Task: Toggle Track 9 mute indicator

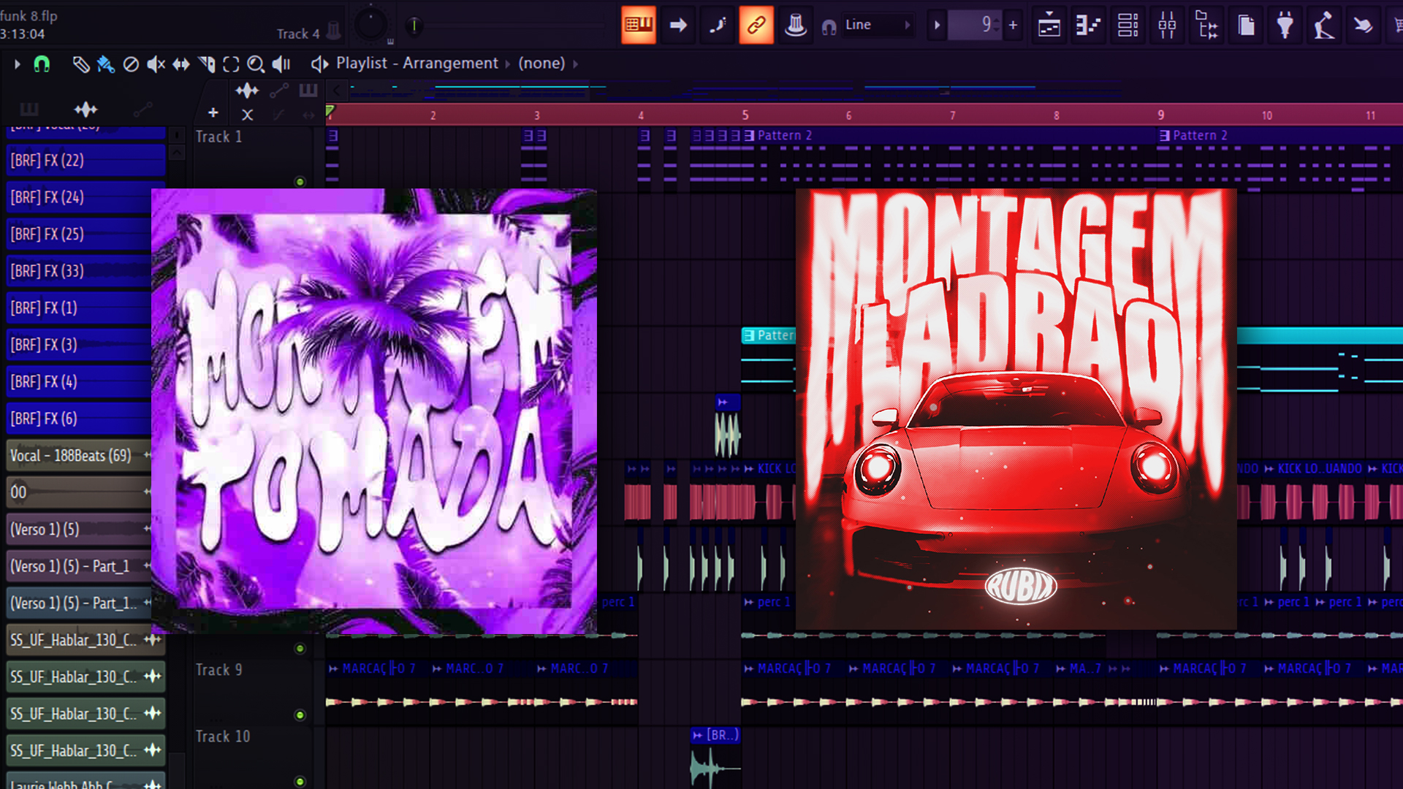Action: 300,714
